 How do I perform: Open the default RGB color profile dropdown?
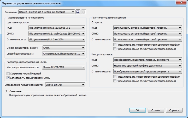[x=57, y=28]
